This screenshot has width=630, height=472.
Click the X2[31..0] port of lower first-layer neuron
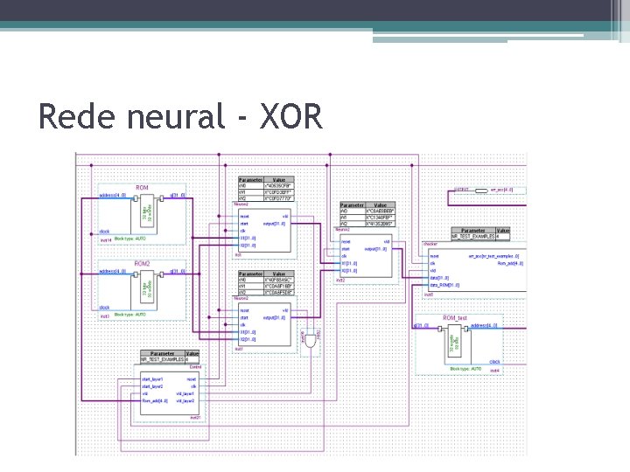click(x=248, y=339)
